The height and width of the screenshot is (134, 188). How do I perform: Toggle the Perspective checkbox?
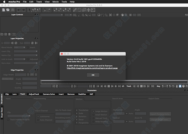click(x=77, y=123)
